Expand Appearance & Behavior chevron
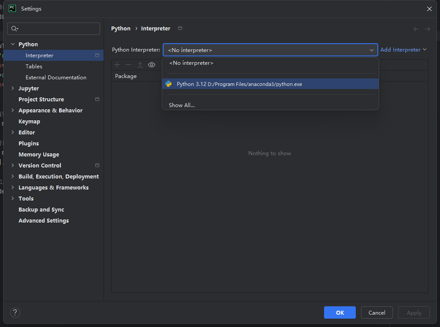The height and width of the screenshot is (327, 440). [13, 110]
